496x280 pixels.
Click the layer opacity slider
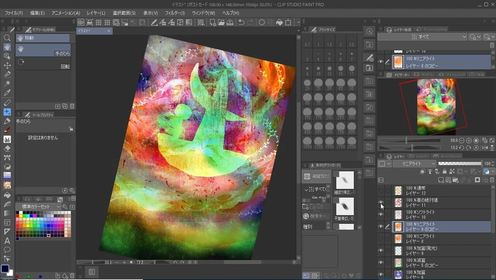tap(460, 164)
